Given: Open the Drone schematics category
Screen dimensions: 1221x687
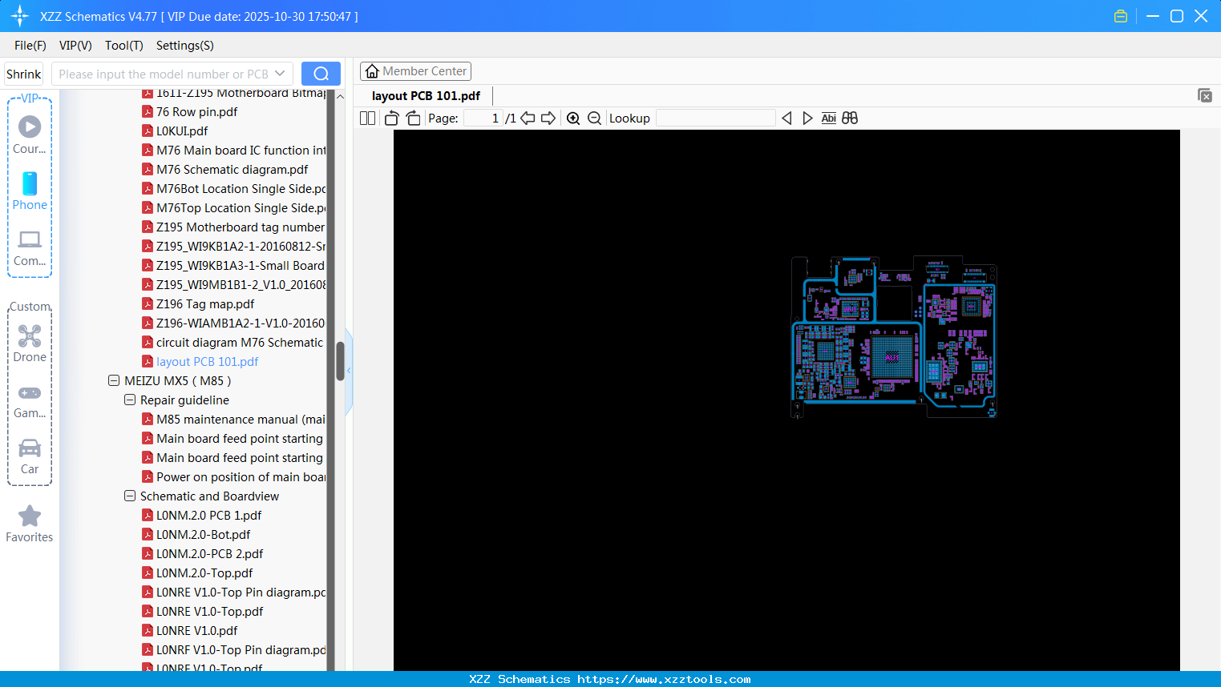Looking at the screenshot, I should click(x=29, y=342).
